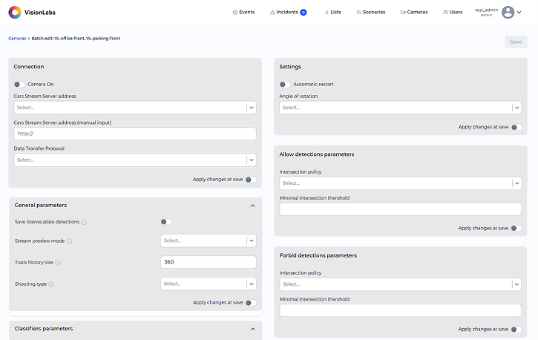Click the VisionLabs logo icon
Screen dimensions: 538x340
(15, 12)
